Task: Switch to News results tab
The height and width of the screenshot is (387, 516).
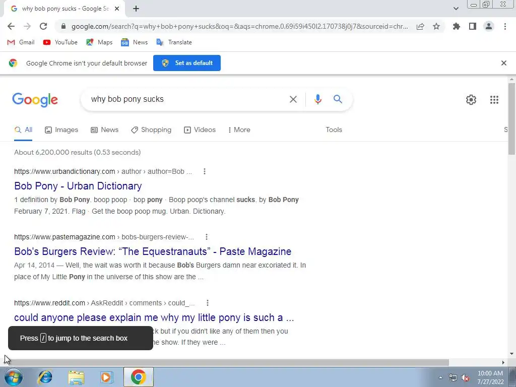Action: [105, 130]
